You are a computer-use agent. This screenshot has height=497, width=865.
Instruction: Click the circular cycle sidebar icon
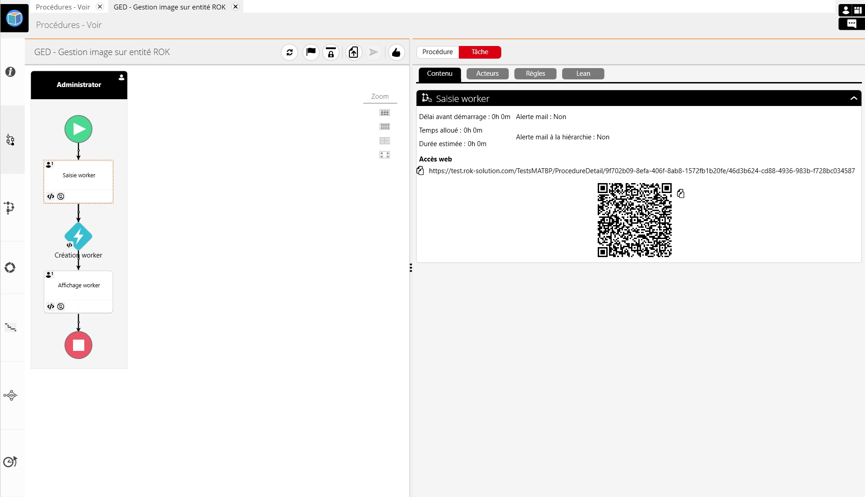pos(10,268)
